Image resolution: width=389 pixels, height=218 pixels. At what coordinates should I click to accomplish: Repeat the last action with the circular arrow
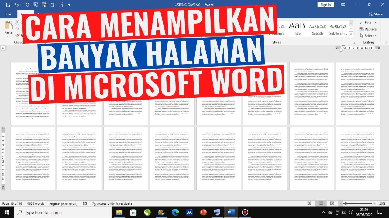click(28, 5)
